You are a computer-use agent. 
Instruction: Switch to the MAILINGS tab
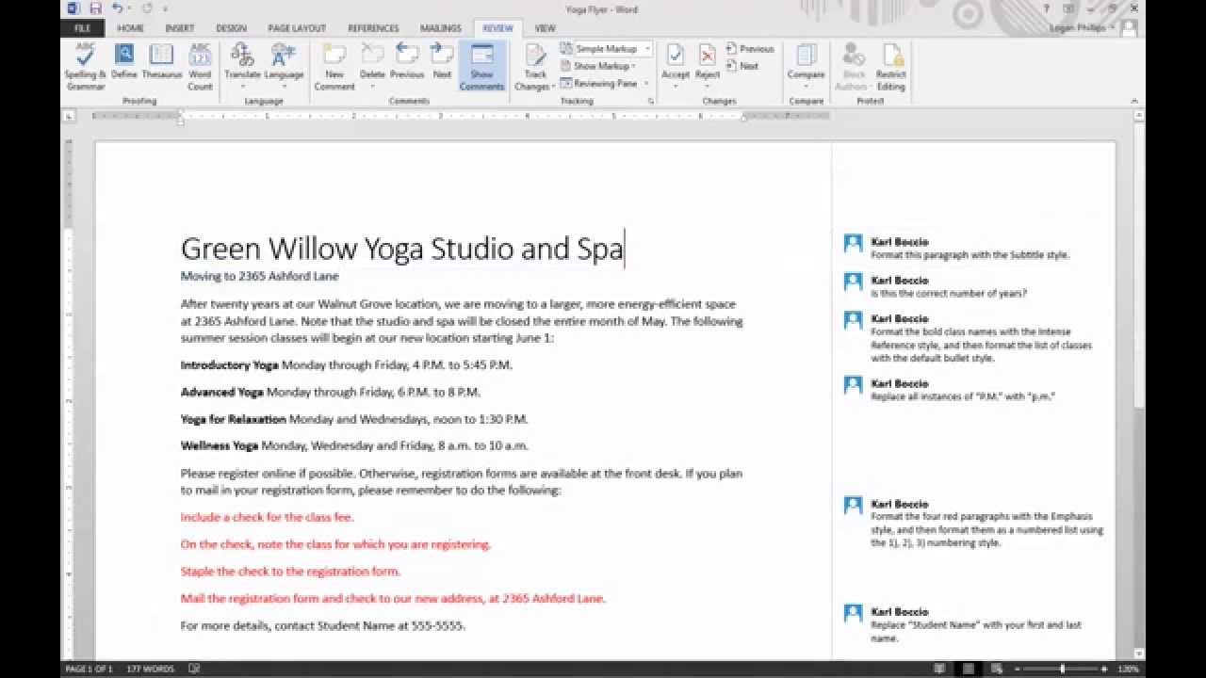click(440, 28)
